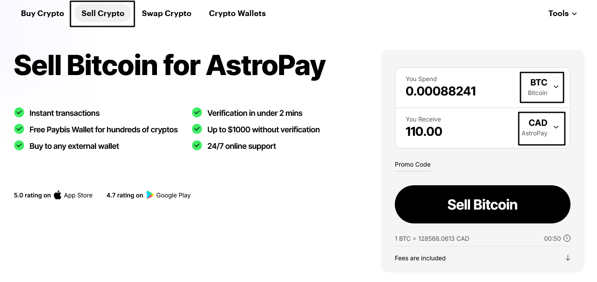597x282 pixels.
Task: Open the Crypto Wallets section
Action: (237, 13)
